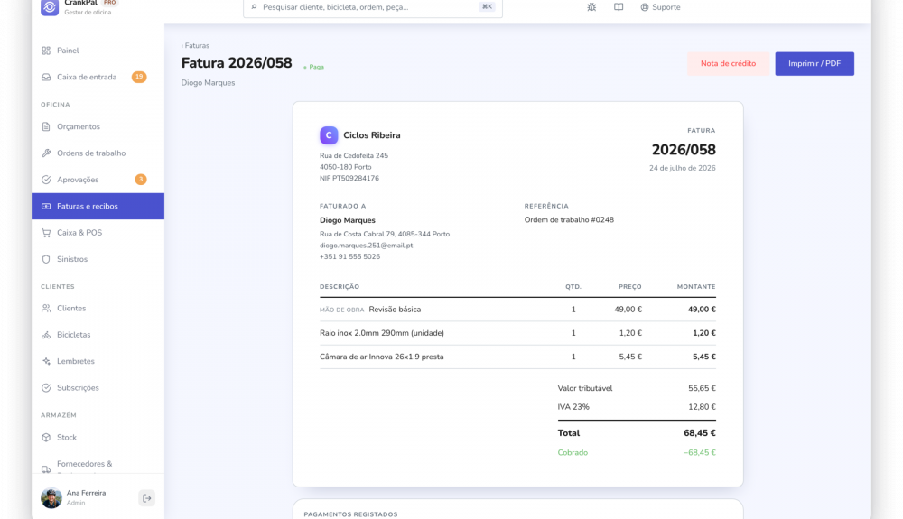Click the Painel dashboard icon
Image resolution: width=903 pixels, height=519 pixels.
46,51
